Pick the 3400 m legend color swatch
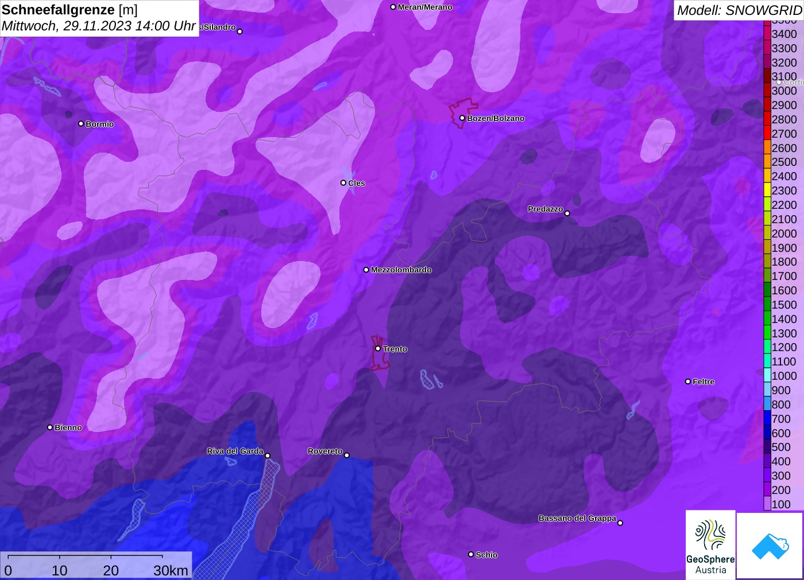This screenshot has height=580, width=804. (767, 33)
